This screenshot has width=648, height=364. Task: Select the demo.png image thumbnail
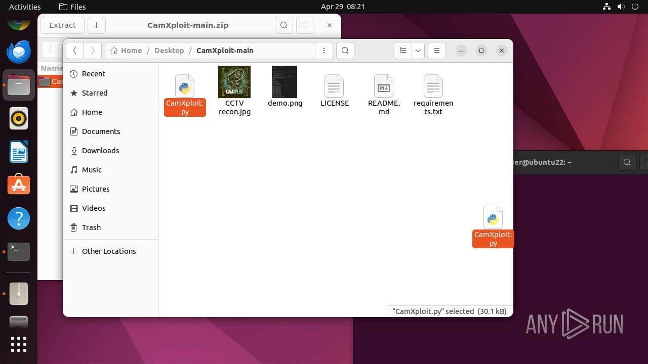[x=285, y=82]
